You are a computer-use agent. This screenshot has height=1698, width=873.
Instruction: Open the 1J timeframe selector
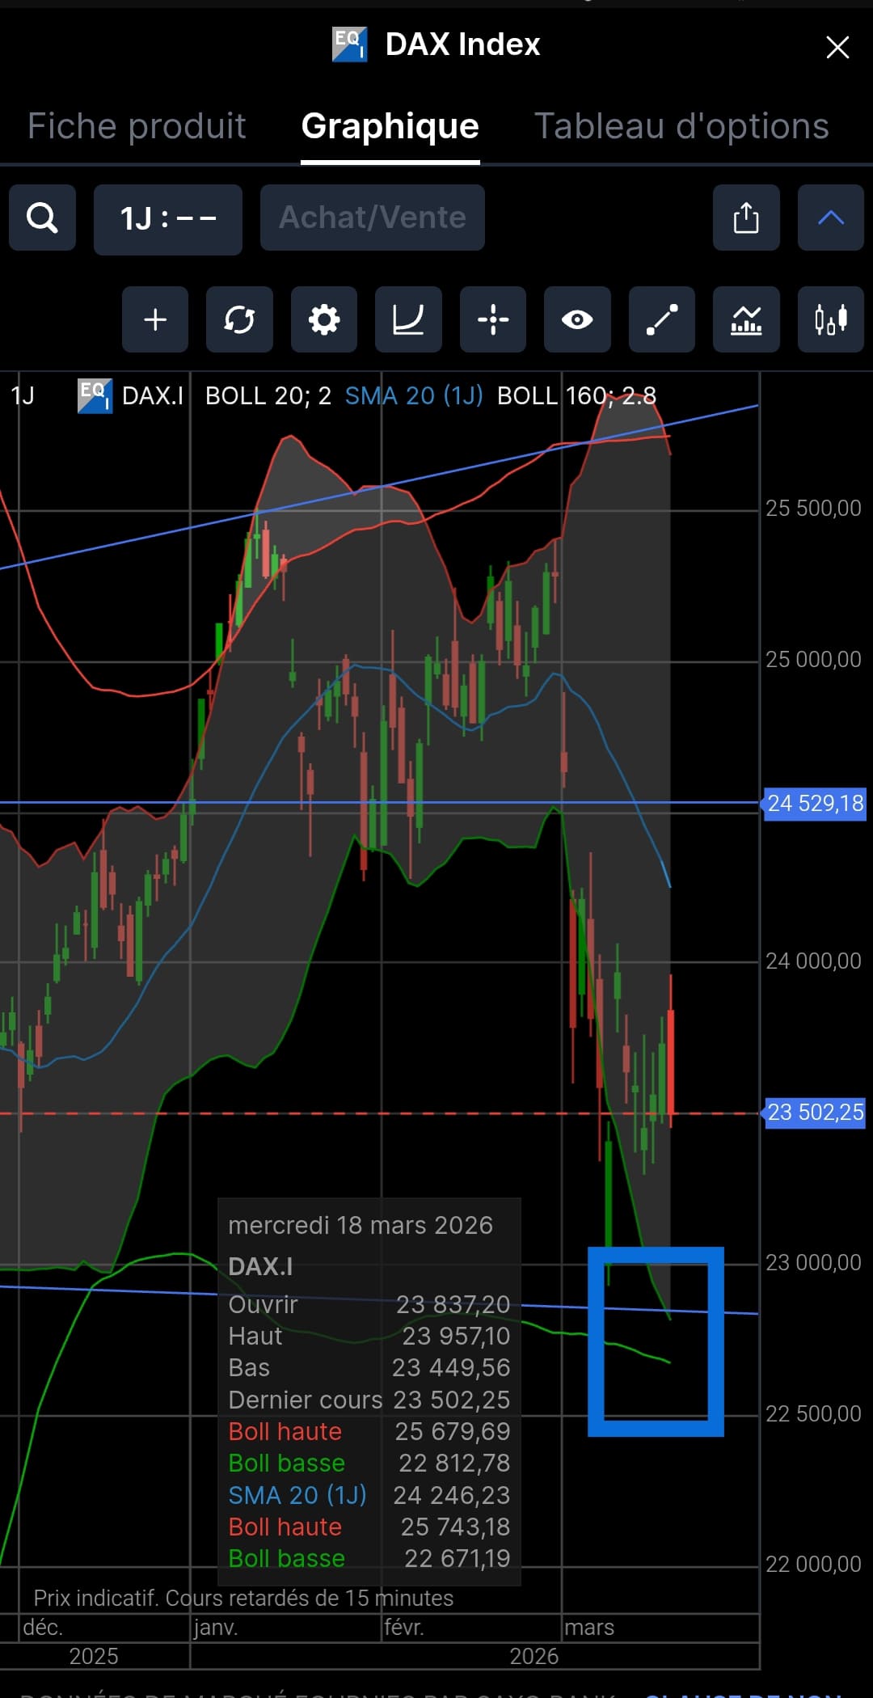[168, 219]
